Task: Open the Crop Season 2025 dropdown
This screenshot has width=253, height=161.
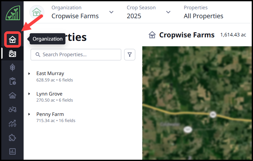Action: (148, 12)
